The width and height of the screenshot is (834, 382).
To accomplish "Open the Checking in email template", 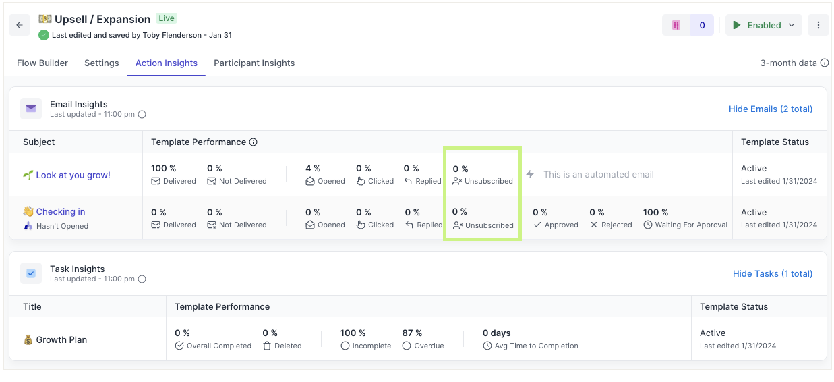I will pyautogui.click(x=60, y=211).
